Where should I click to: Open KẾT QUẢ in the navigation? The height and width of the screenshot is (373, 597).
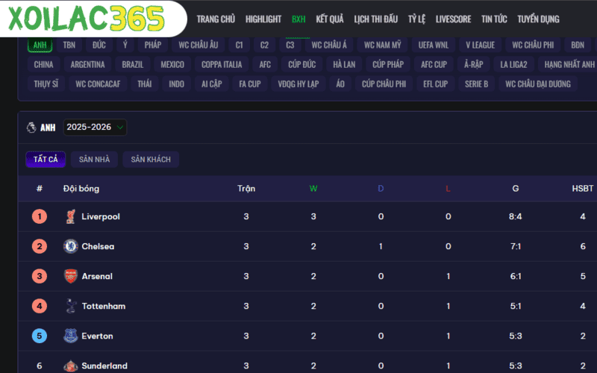pos(330,19)
